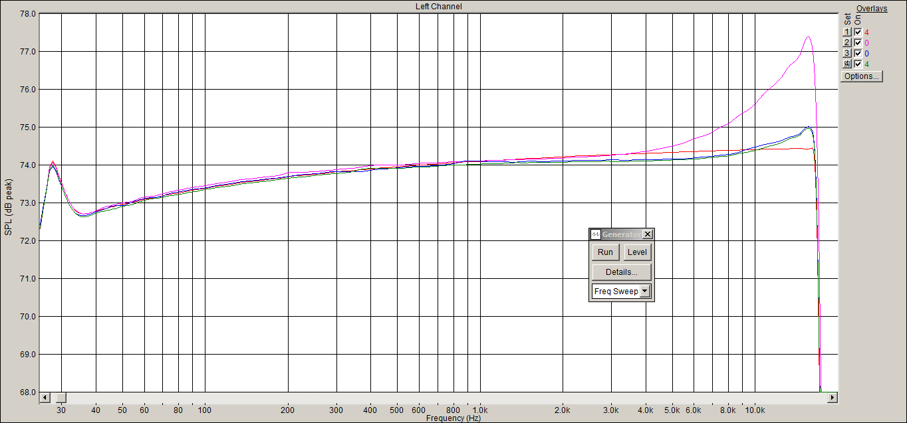The width and height of the screenshot is (907, 423).
Task: Toggle overlay 4 green trace checkbox
Action: click(x=858, y=64)
